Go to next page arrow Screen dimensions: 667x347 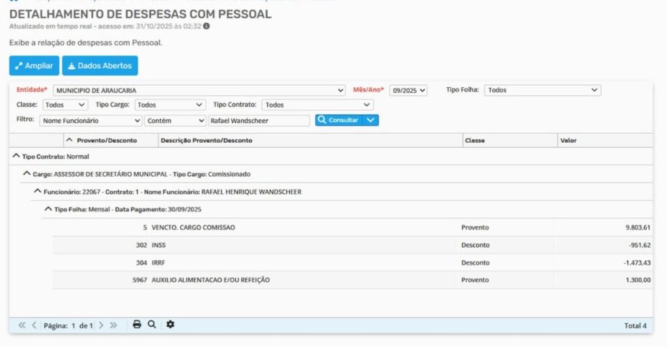[101, 325]
